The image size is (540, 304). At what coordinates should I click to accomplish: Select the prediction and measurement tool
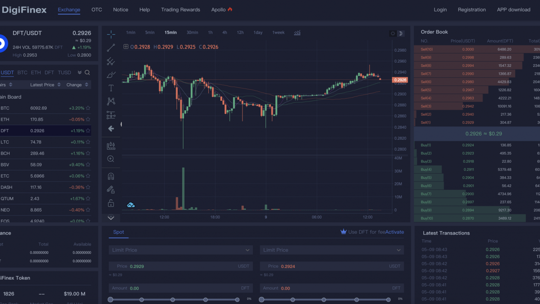point(111,115)
